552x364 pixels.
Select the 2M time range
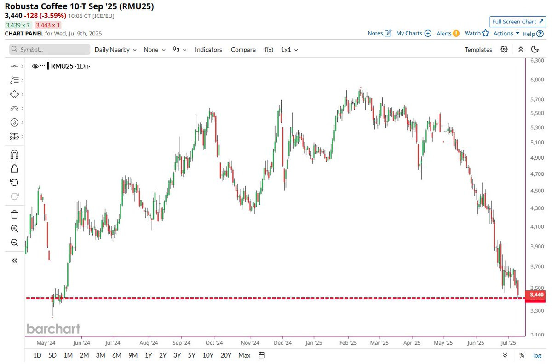pyautogui.click(x=84, y=355)
